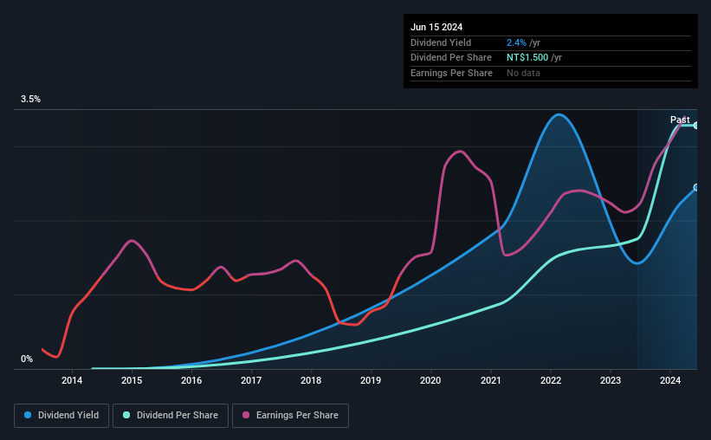Click the 0% y-axis label
Viewport: 711px width, 440px height.
point(27,359)
